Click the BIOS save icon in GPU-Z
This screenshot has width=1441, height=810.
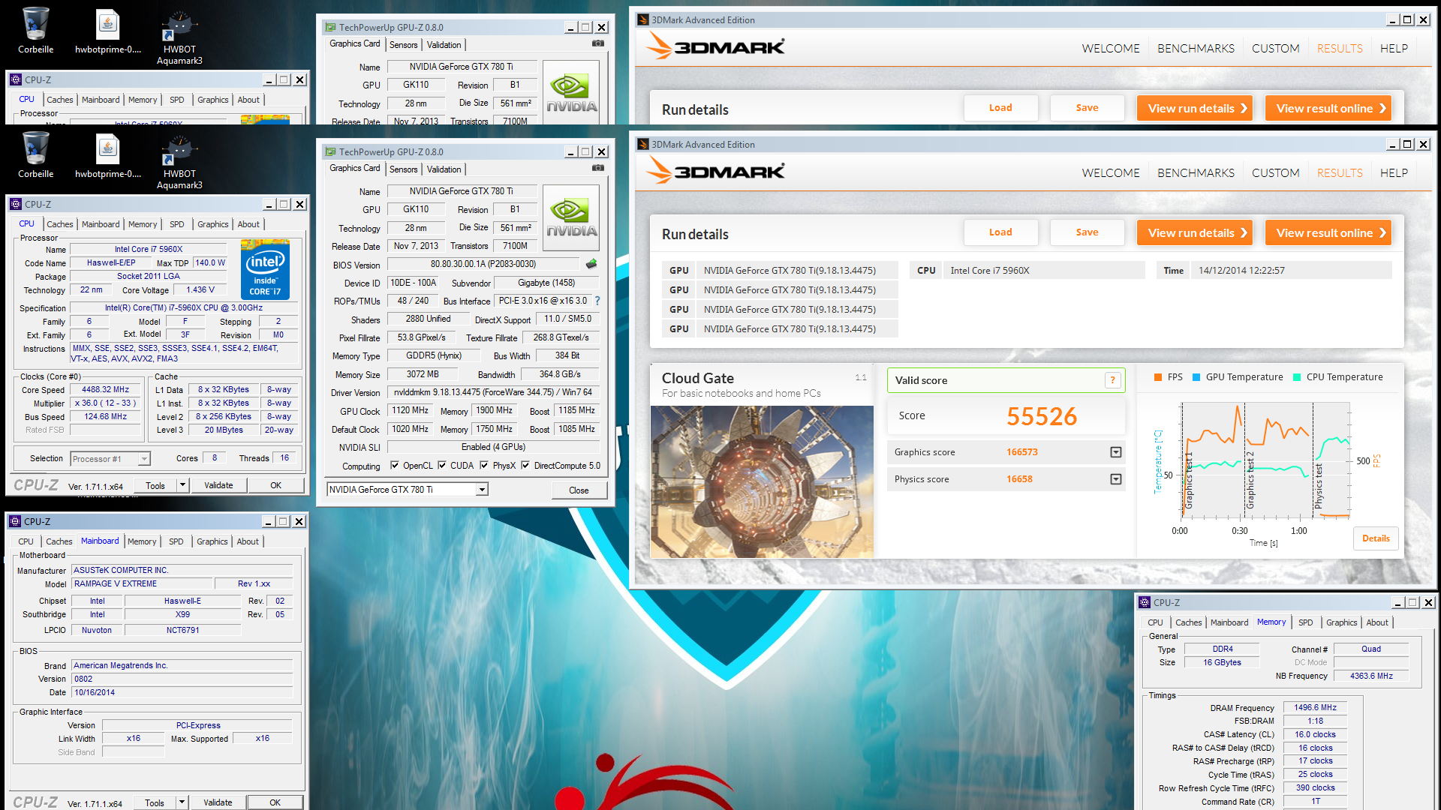click(x=591, y=264)
